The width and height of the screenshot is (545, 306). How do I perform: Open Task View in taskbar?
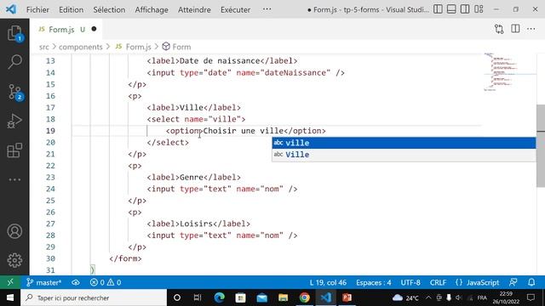click(x=198, y=297)
